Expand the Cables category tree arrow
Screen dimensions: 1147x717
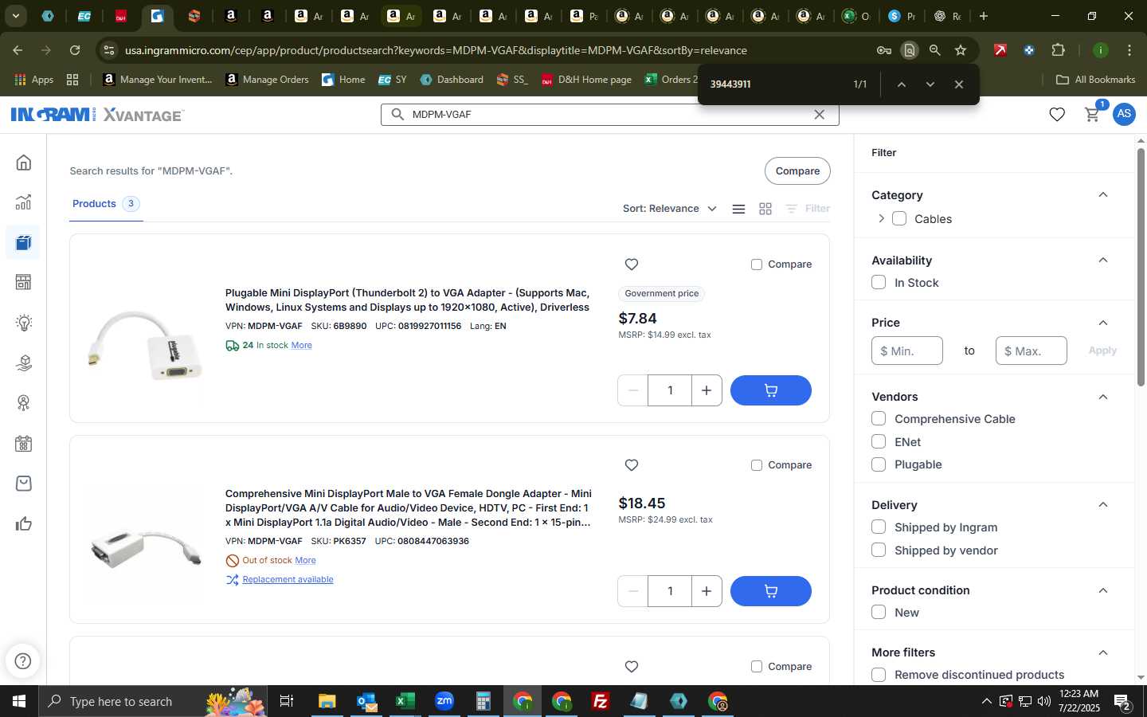(x=881, y=218)
